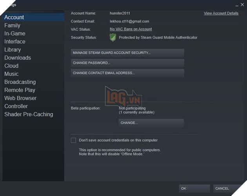
Task: Click the beta participation Change button
Action: [x=151, y=123]
